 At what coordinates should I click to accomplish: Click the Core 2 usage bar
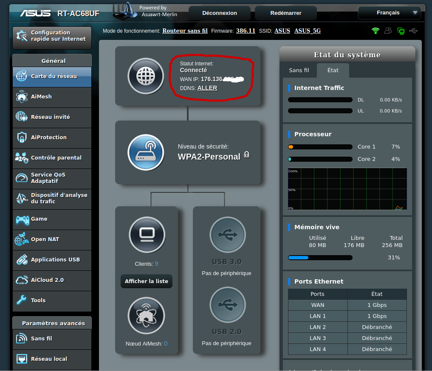coord(320,159)
